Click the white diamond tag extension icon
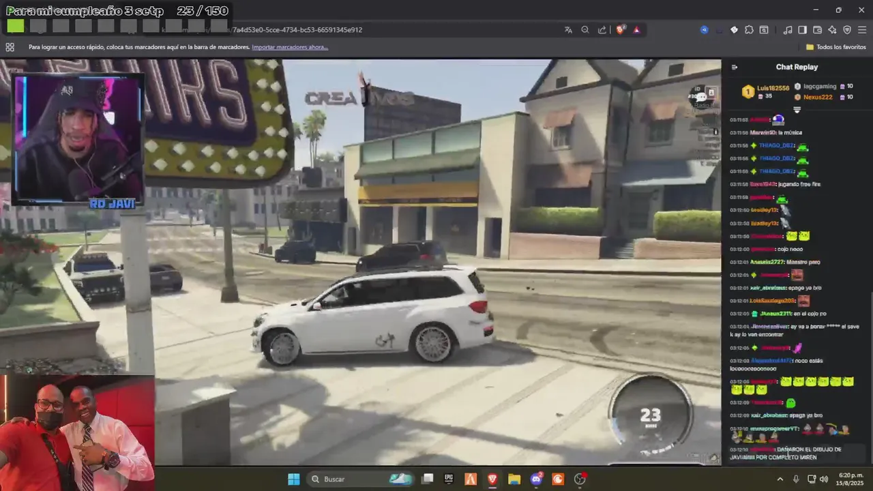The width and height of the screenshot is (873, 491). [734, 30]
